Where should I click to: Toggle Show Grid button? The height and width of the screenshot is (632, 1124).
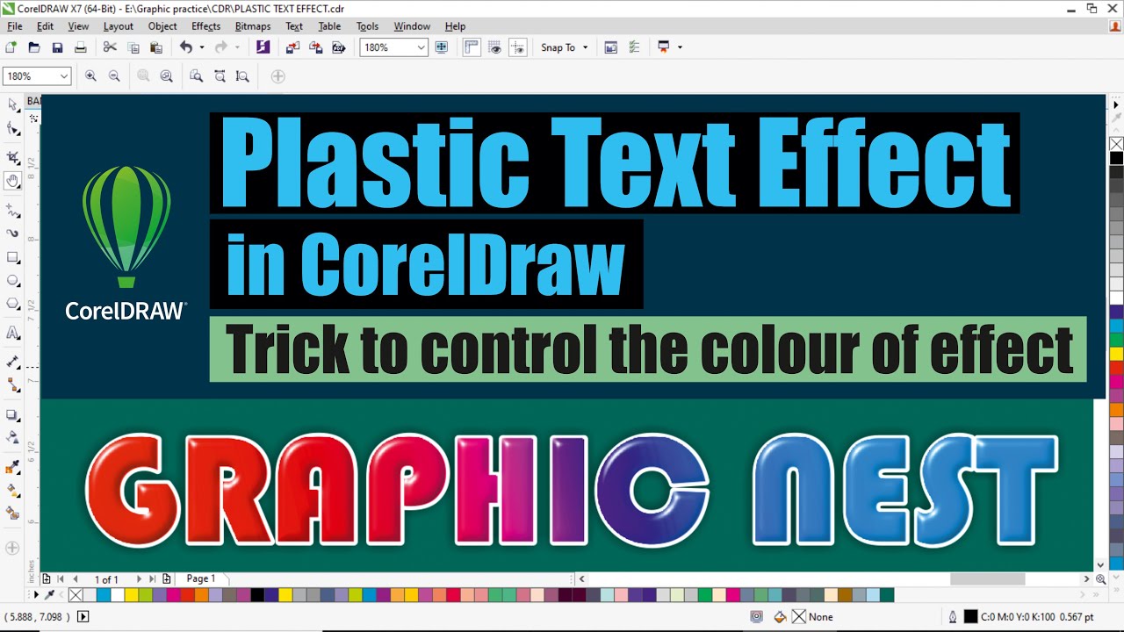[x=495, y=47]
